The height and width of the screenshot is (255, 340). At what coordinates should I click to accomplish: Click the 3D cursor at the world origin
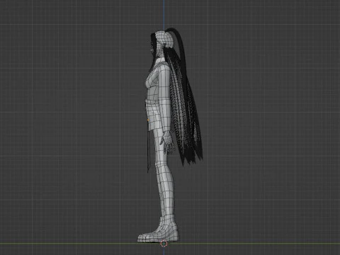[164, 244]
